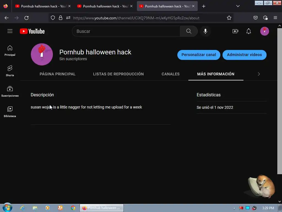Click the page vertical scrollbar thumb
Viewport: 282px width, 212px height.
point(280,101)
